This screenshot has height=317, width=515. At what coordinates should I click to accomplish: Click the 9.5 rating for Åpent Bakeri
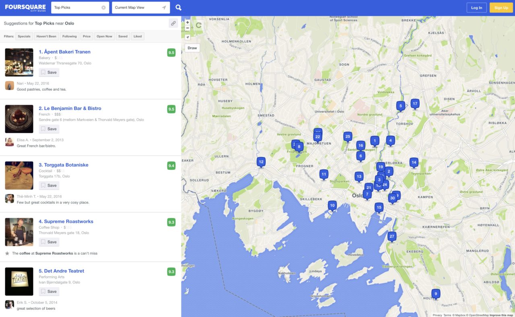[x=171, y=53]
